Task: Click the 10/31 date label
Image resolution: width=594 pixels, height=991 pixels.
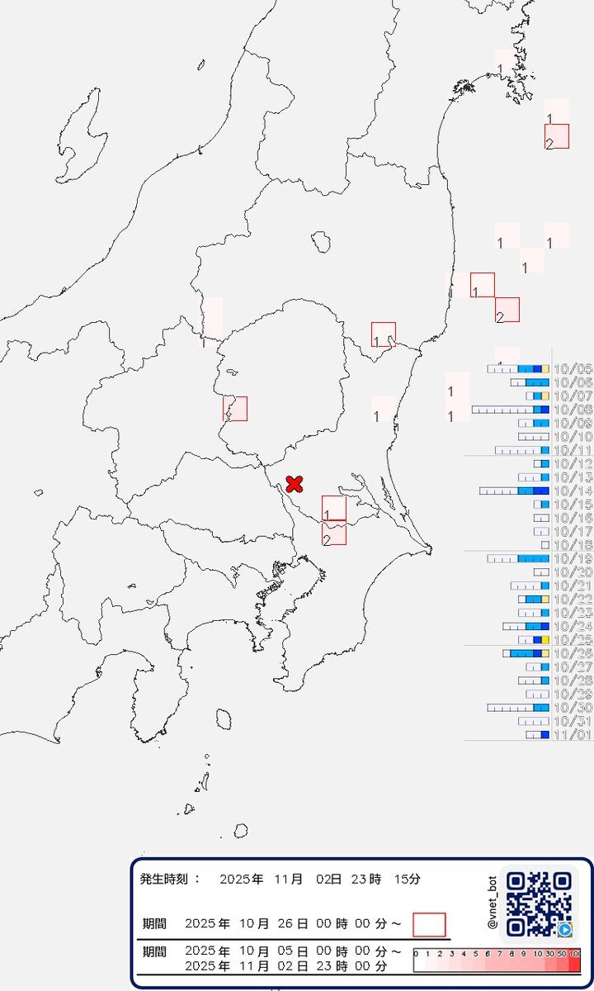Action: tap(573, 720)
